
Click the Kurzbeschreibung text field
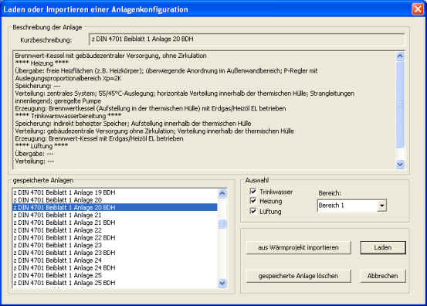click(x=246, y=39)
